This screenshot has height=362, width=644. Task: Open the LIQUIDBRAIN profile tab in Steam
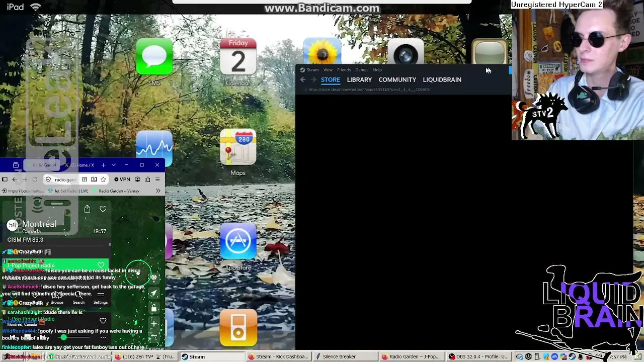click(442, 79)
